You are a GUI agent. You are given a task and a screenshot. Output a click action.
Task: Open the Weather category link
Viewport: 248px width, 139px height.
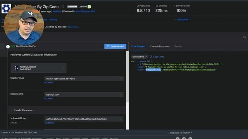click(57, 11)
